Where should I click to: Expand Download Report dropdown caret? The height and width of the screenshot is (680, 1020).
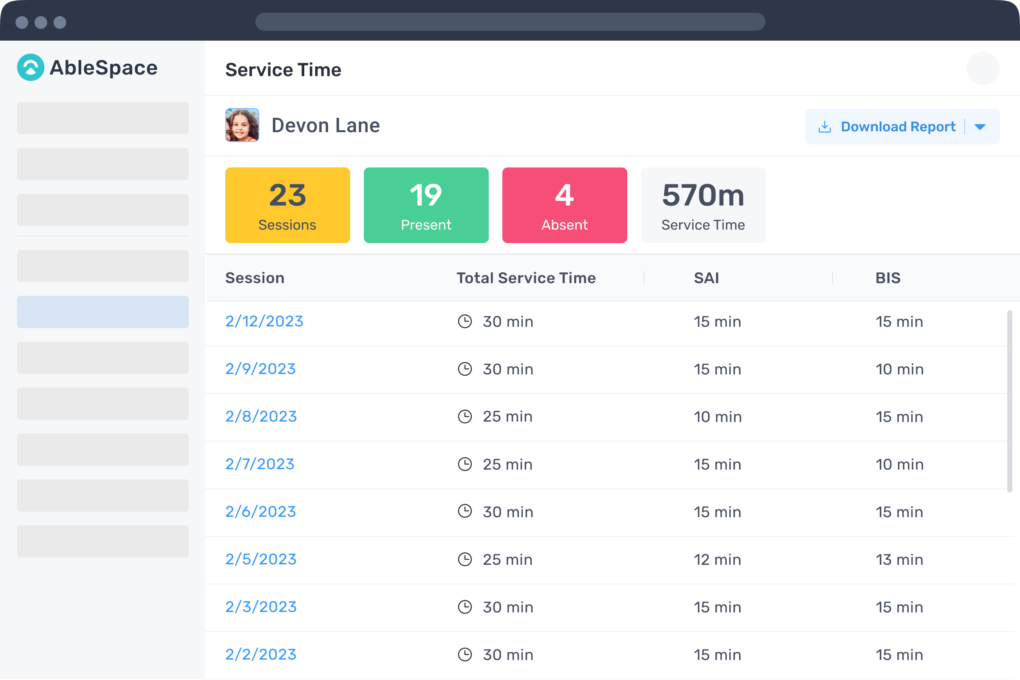[980, 127]
